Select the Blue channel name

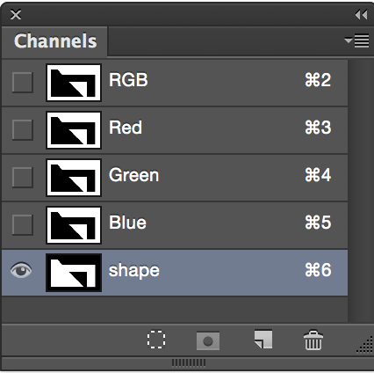click(127, 223)
